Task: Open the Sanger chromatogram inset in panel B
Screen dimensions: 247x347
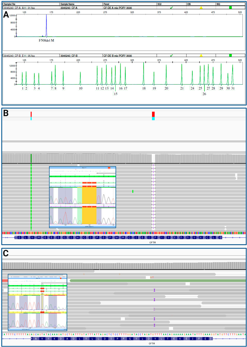Action: pyautogui.click(x=83, y=197)
